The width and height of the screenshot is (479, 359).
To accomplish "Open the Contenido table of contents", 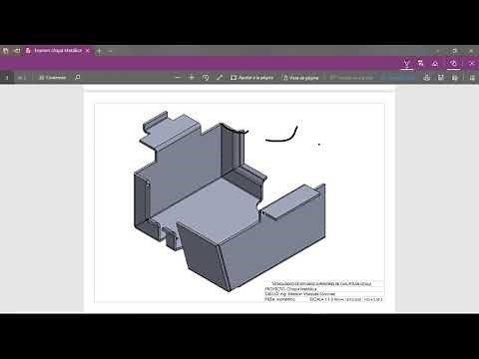I will (x=52, y=78).
